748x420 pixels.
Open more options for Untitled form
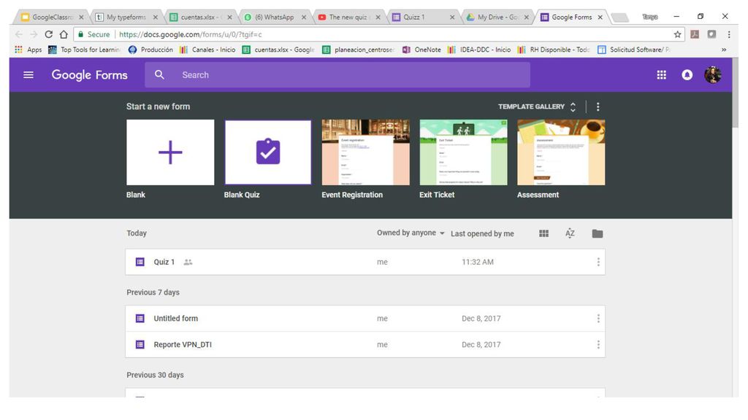tap(598, 319)
